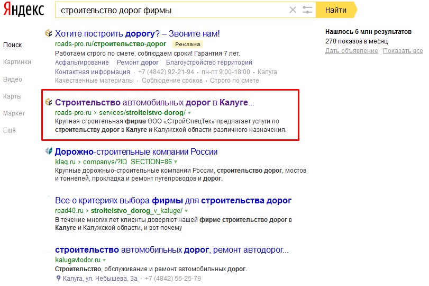Click map pin icon near Калуга address
The height and width of the screenshot is (286, 429).
pyautogui.click(x=58, y=279)
